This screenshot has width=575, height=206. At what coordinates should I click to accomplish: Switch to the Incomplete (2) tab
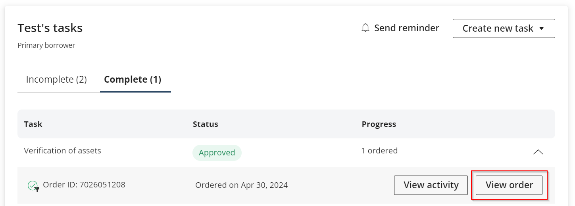tap(56, 79)
